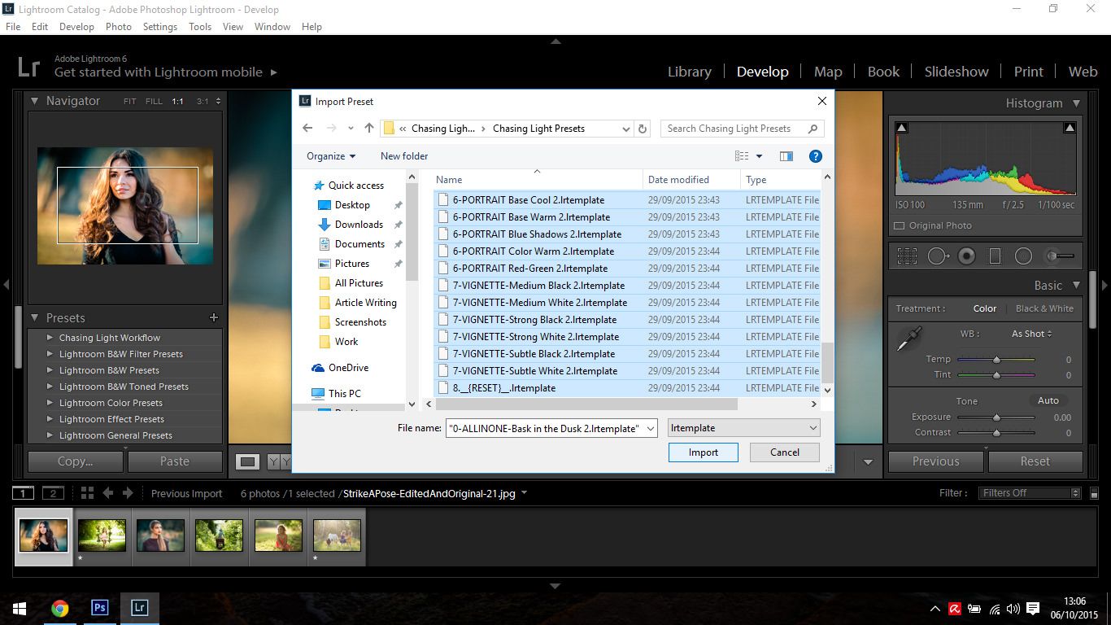Select second window button 2
1111x625 pixels.
(x=53, y=493)
